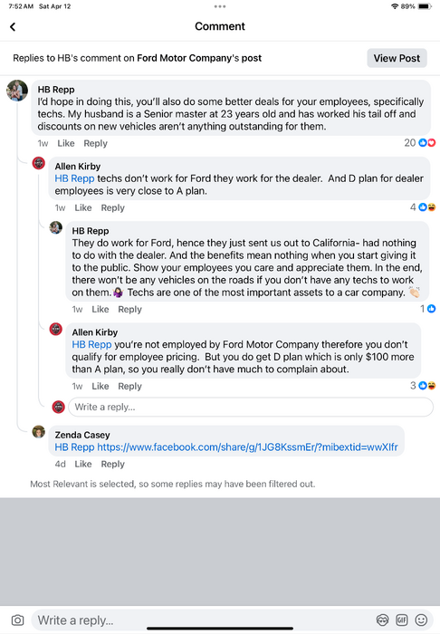Open Zenda Casey's profile avatar
Viewport: 440px width, 634px height.
click(x=39, y=432)
